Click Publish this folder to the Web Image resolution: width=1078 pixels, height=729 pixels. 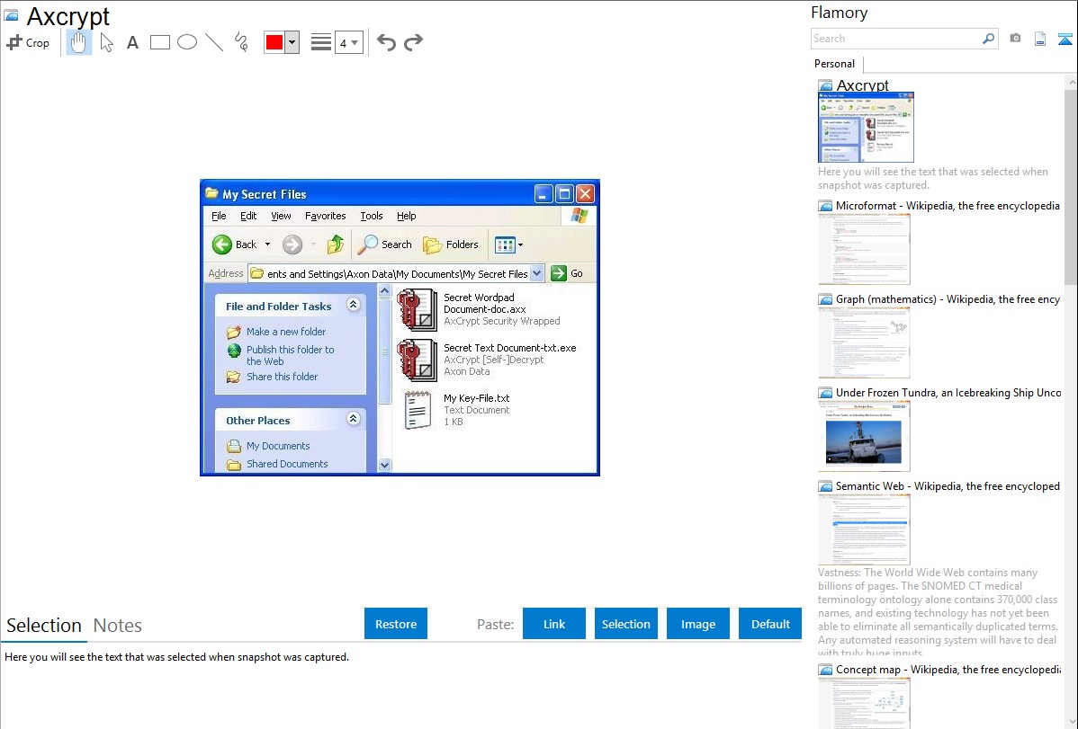(290, 355)
